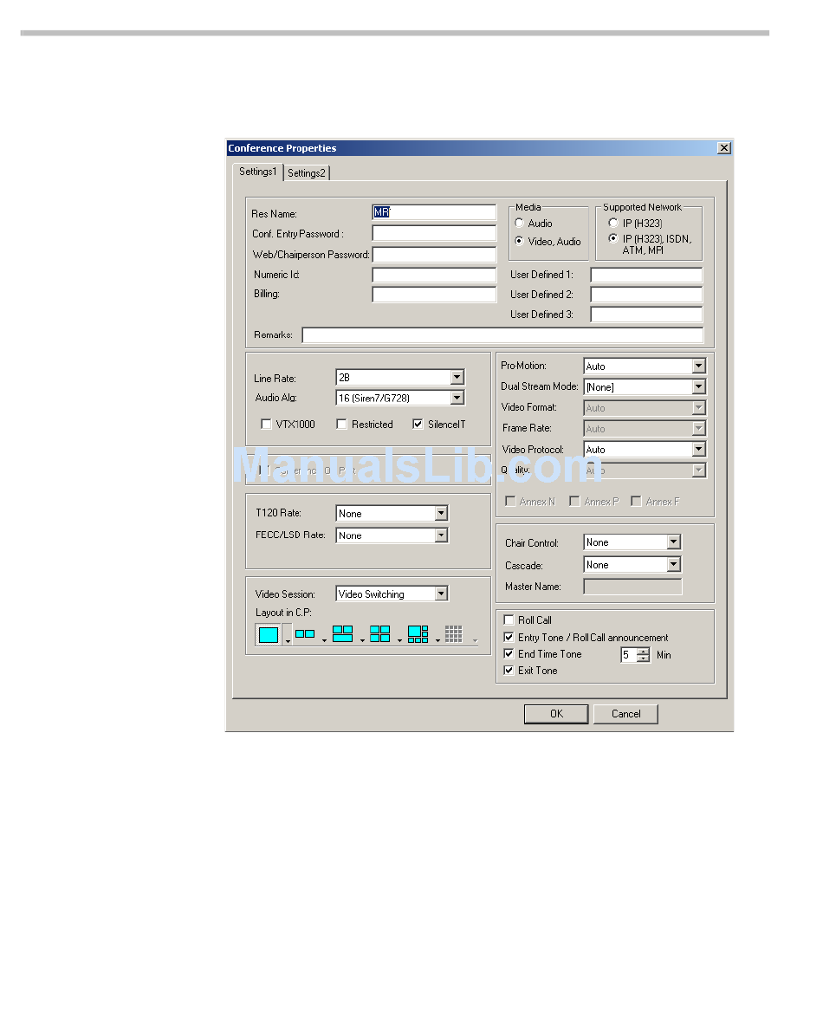Expand the T120 Rate dropdown
The width and height of the screenshot is (823, 1025).
[x=441, y=513]
